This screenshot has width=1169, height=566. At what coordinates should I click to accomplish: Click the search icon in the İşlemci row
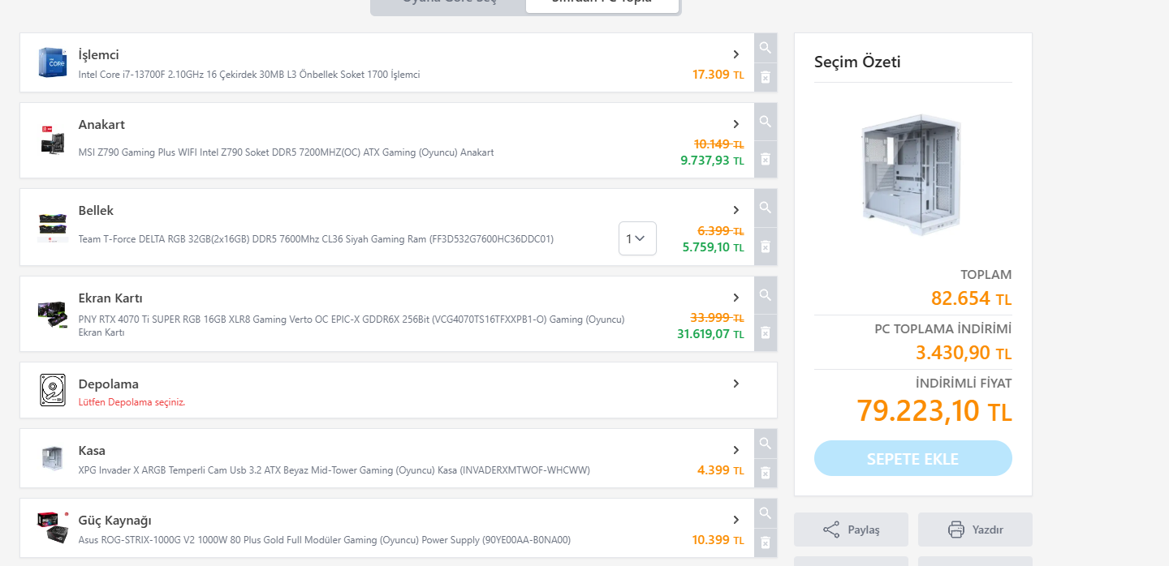[765, 48]
